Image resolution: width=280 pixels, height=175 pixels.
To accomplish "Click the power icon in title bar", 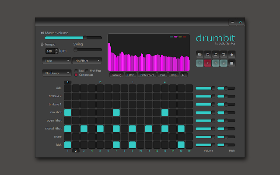I will click(240, 22).
